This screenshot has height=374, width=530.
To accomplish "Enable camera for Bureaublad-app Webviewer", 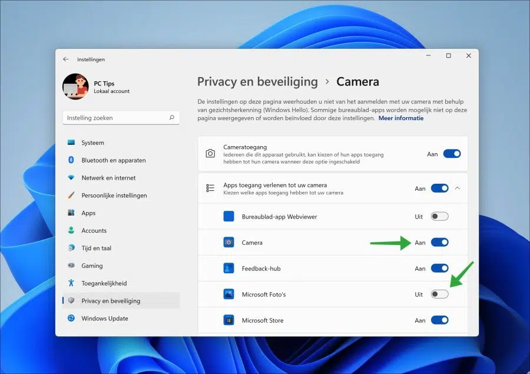I will [x=440, y=216].
